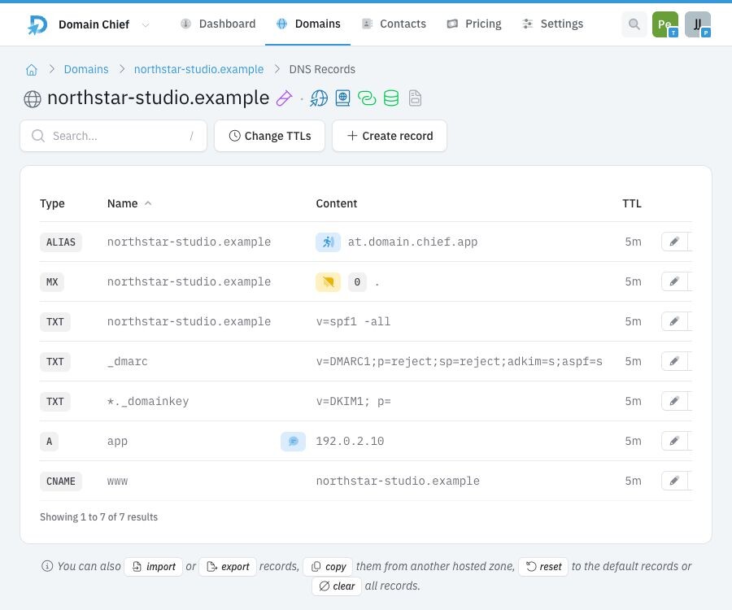
Task: Click the app record name
Action: pyautogui.click(x=118, y=442)
